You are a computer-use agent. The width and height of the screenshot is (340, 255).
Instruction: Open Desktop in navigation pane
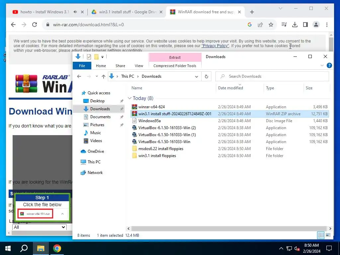[97, 101]
